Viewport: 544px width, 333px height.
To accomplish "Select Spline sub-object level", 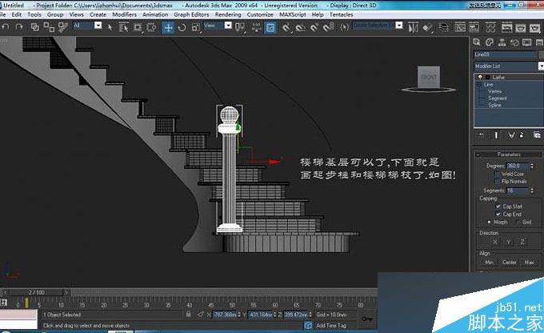I will pos(494,105).
